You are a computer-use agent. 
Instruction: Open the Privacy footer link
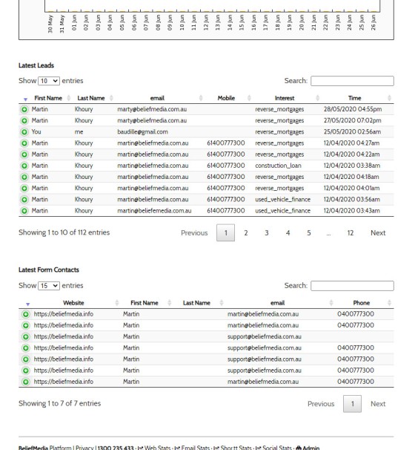click(84, 448)
